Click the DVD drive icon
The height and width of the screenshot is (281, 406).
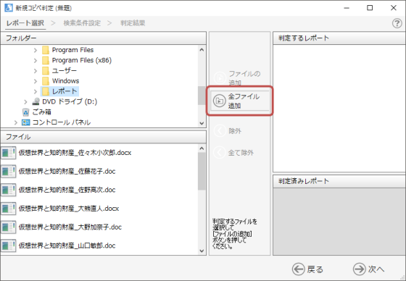(x=36, y=101)
